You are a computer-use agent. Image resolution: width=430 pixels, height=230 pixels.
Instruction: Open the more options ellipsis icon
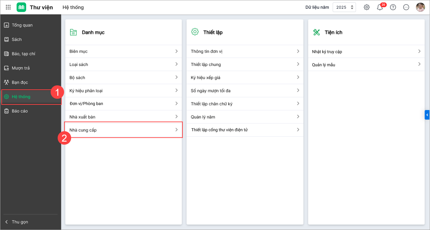[x=406, y=7]
